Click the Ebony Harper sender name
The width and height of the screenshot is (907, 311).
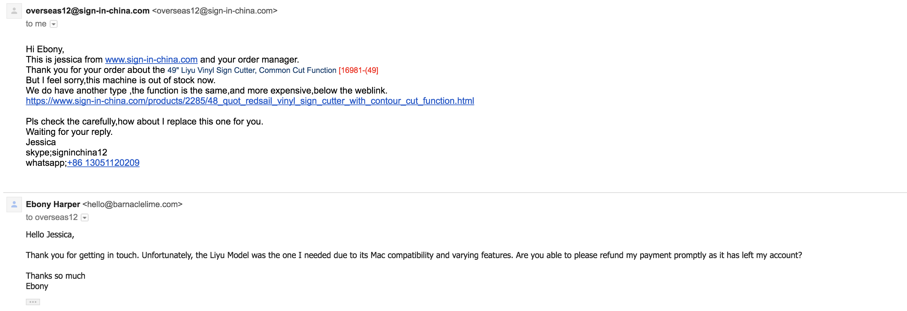click(53, 205)
